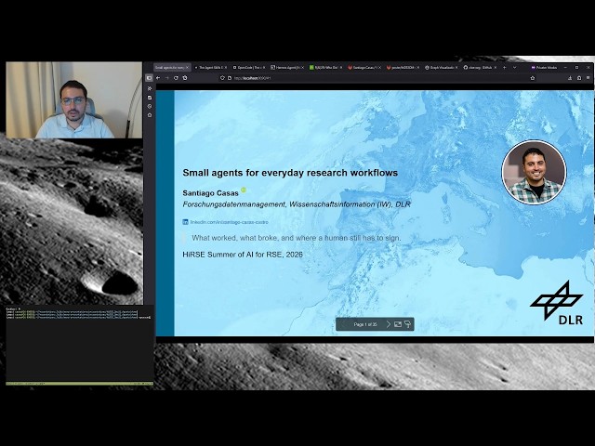Image resolution: width=595 pixels, height=446 pixels.
Task: Click the DLR logo on the slide
Action: point(557,303)
